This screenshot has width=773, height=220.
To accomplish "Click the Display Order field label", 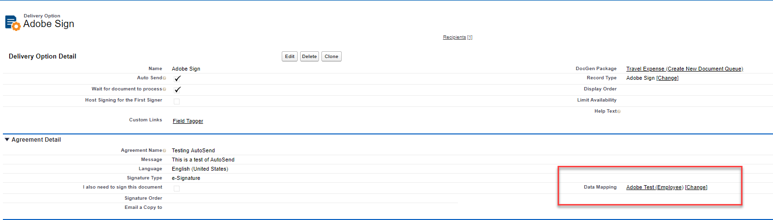I will pos(600,89).
